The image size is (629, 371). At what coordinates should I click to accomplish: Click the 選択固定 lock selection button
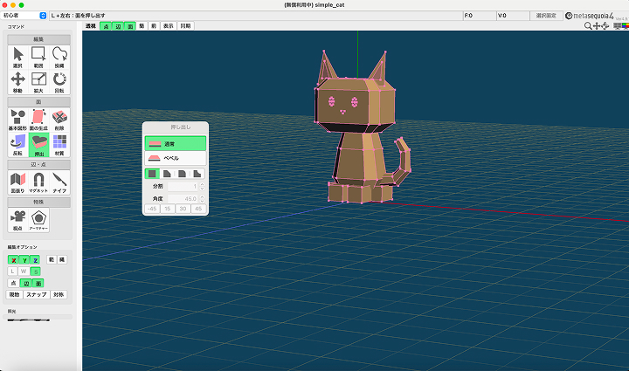click(x=546, y=16)
